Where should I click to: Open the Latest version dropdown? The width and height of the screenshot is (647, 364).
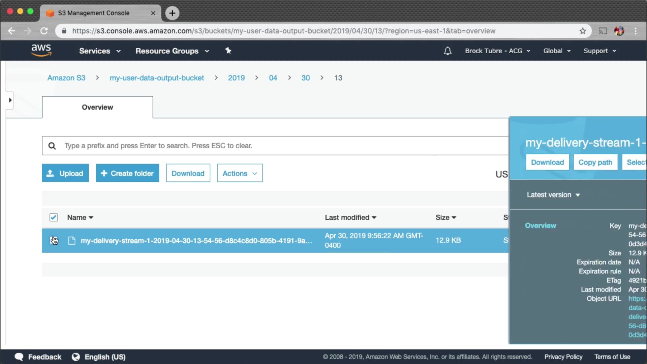pyautogui.click(x=553, y=195)
